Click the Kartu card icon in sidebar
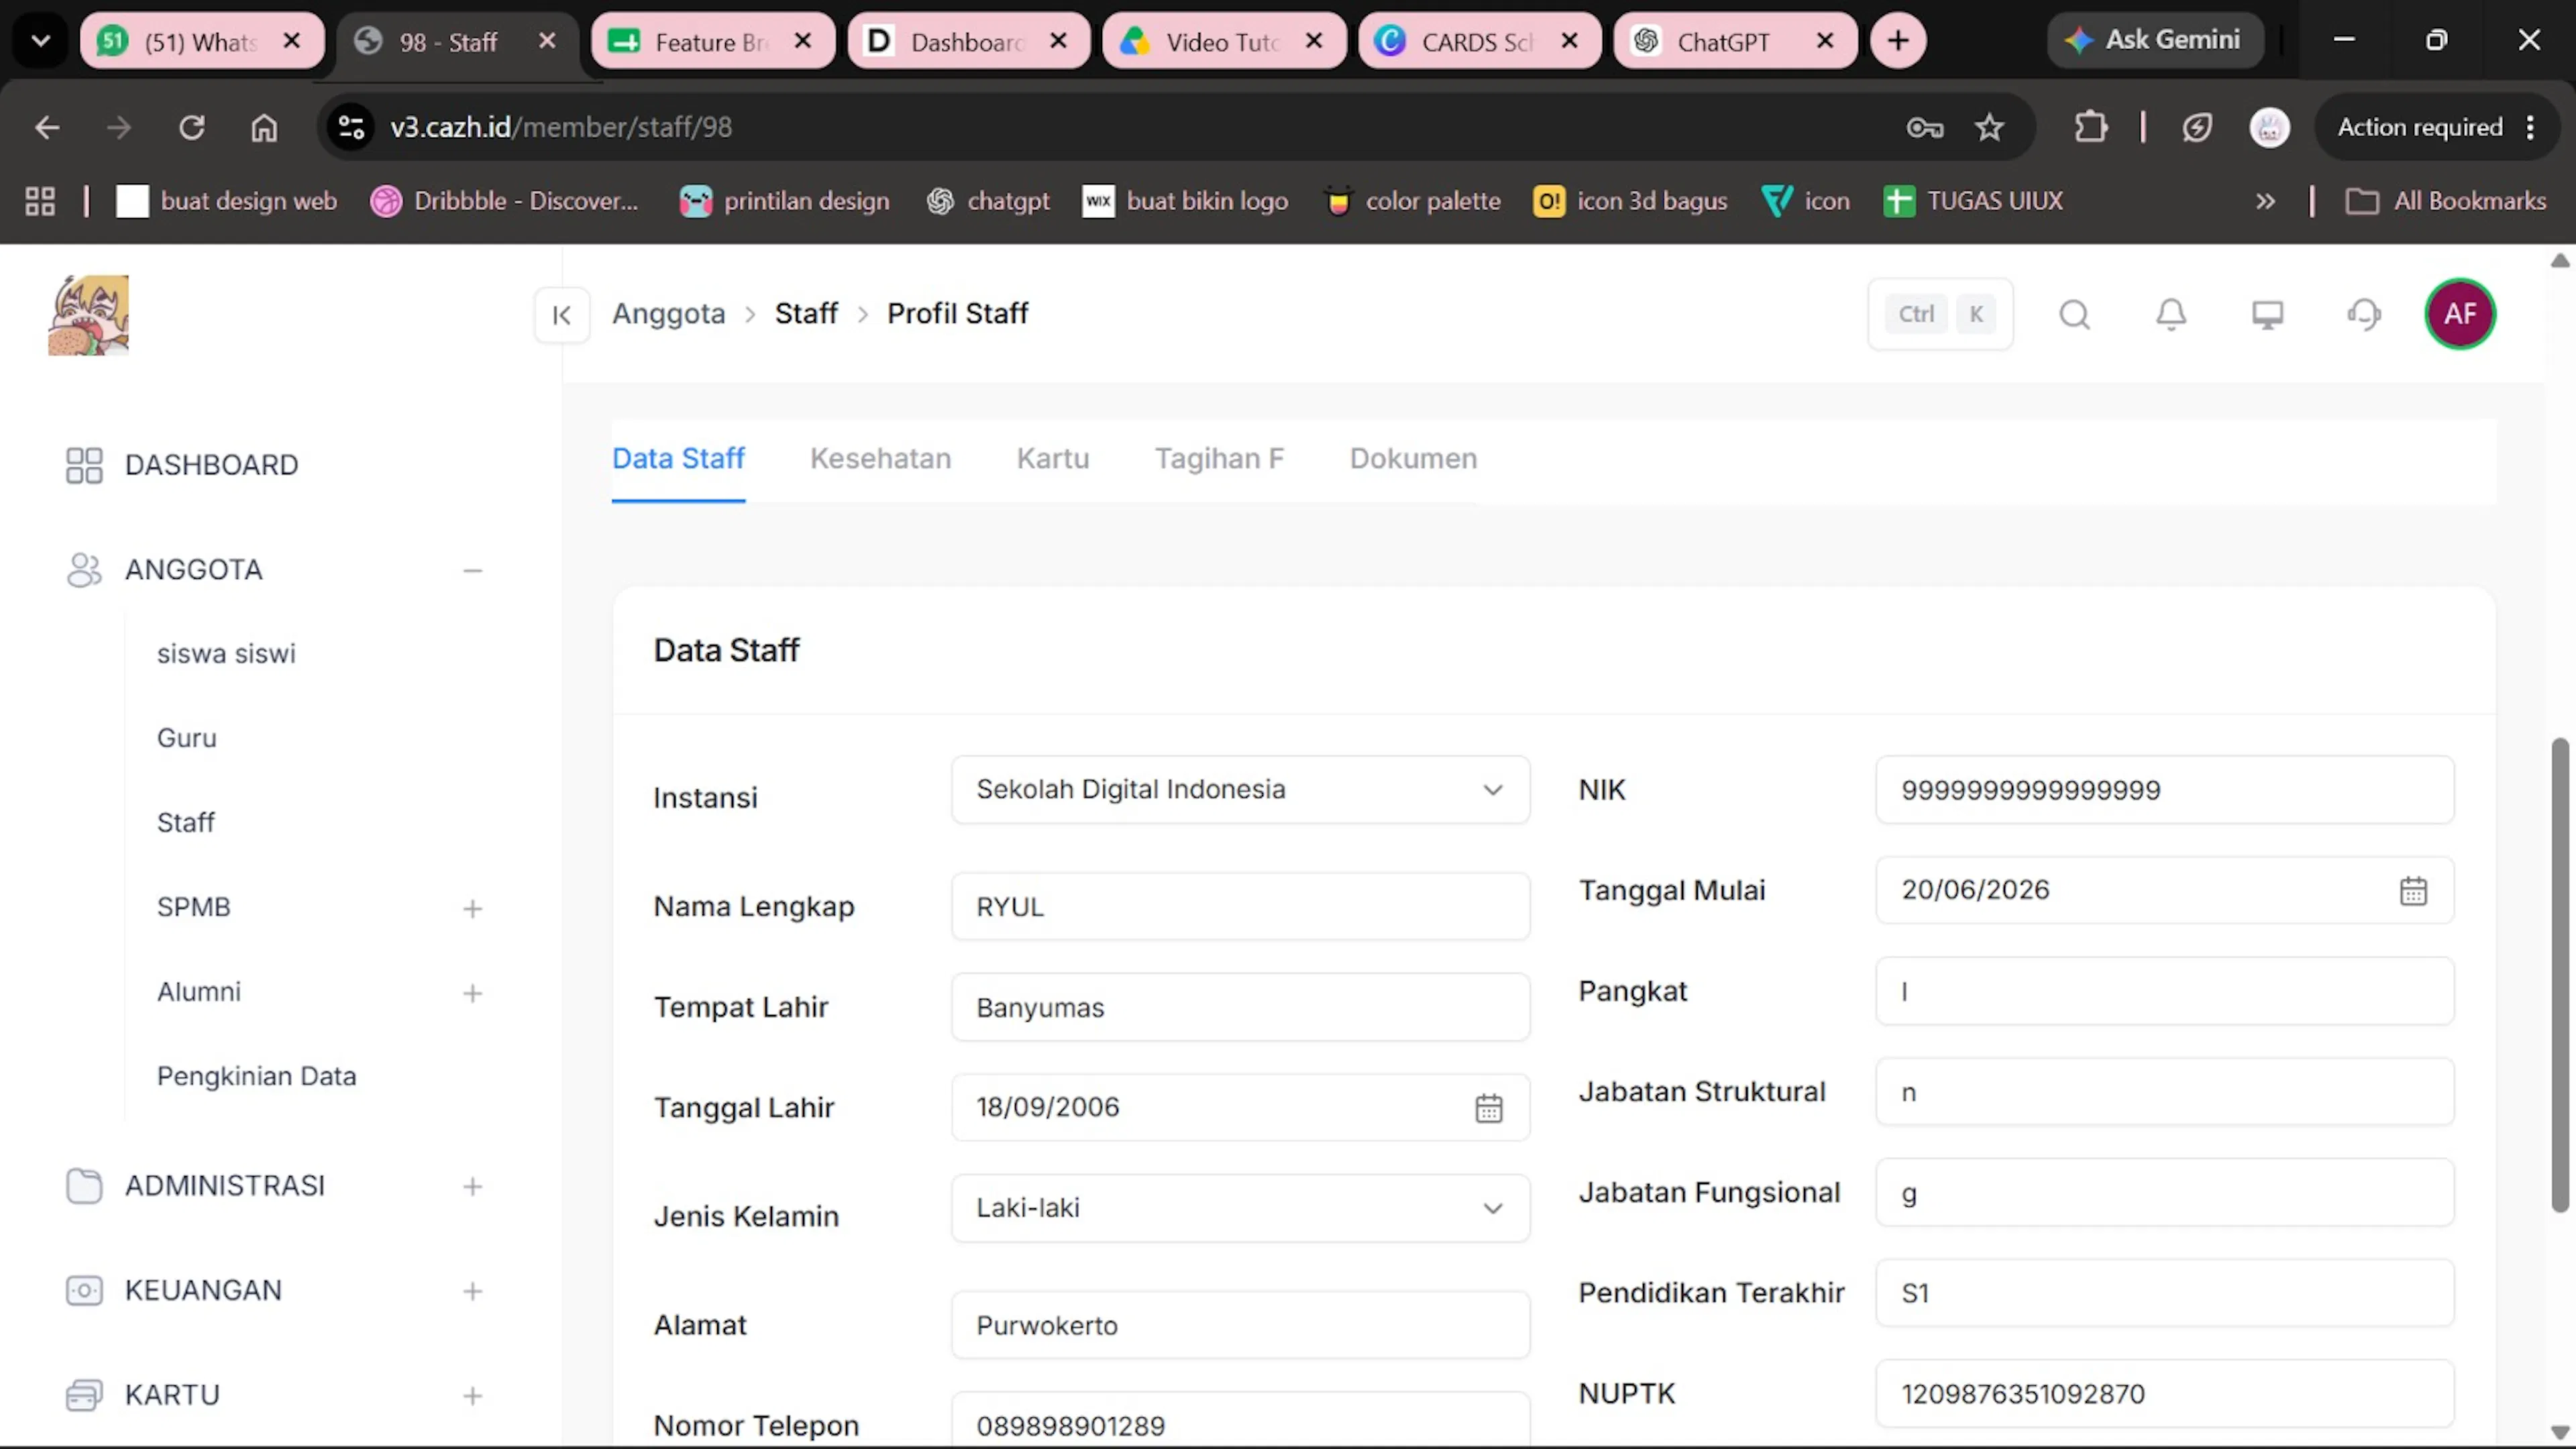Screen dimensions: 2576x1449 tap(84, 1395)
